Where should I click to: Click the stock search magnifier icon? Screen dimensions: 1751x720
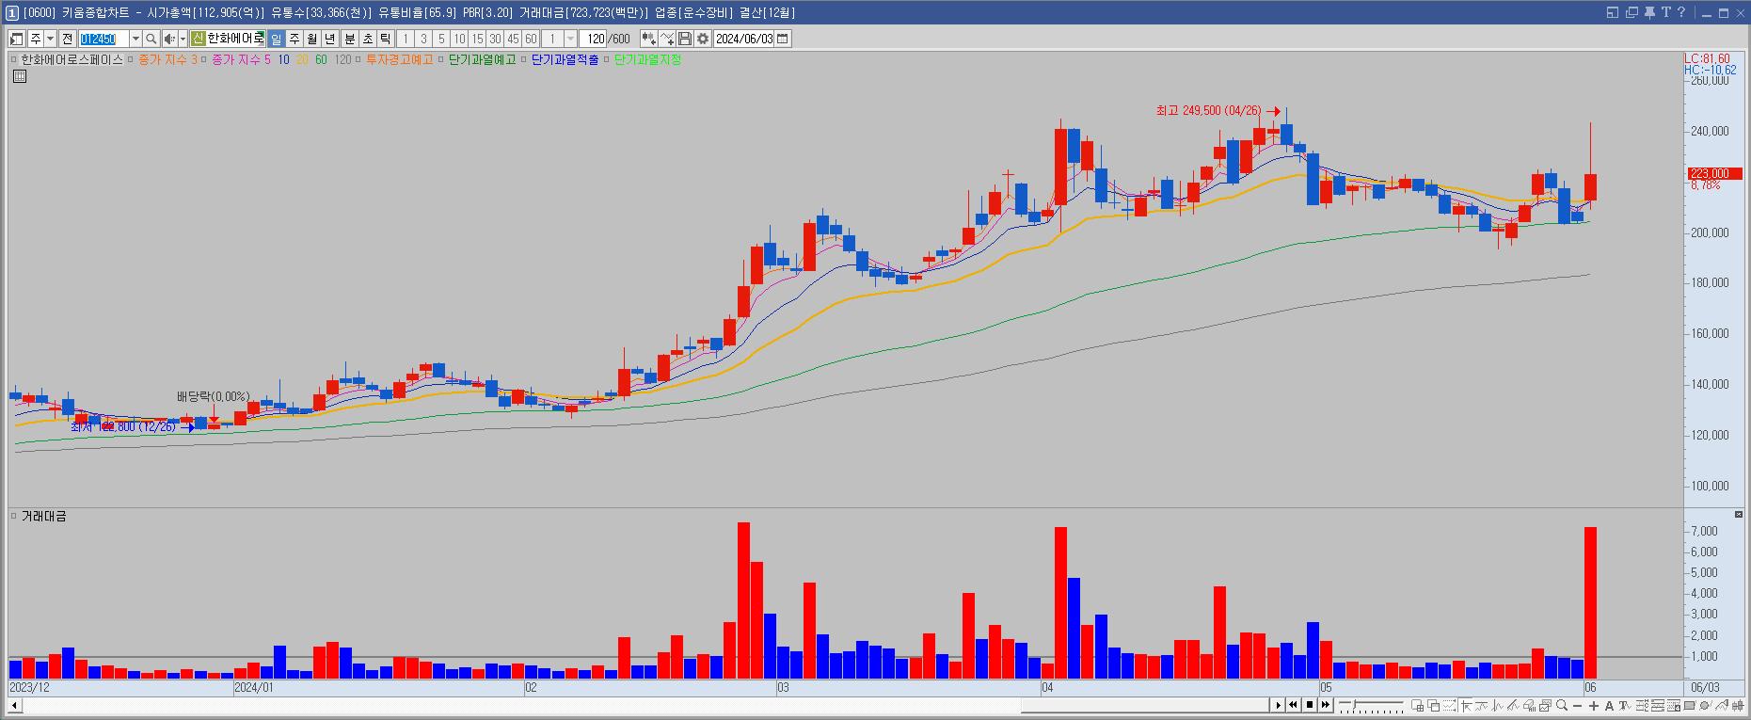pos(151,39)
